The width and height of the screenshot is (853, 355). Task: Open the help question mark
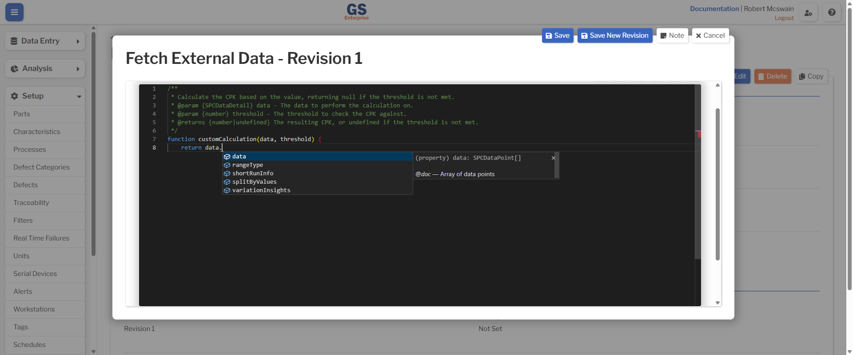tap(832, 12)
